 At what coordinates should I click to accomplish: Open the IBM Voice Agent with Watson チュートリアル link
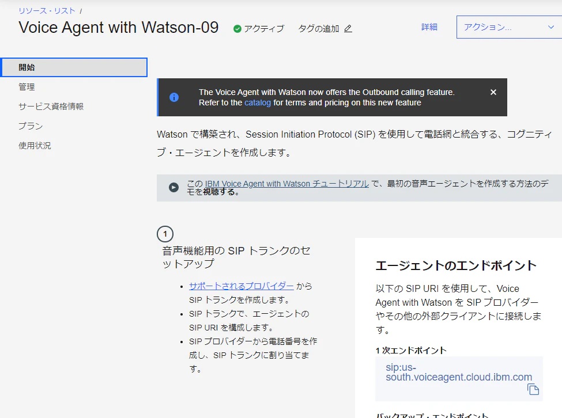point(286,184)
